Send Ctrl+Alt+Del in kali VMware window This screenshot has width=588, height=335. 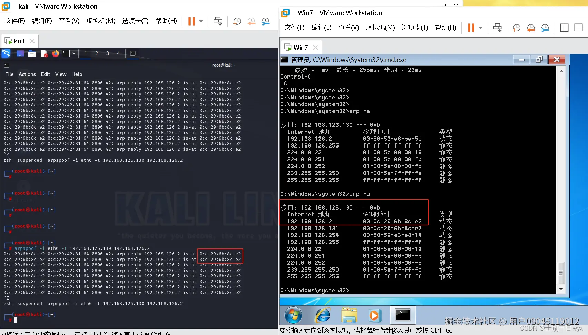click(x=218, y=21)
